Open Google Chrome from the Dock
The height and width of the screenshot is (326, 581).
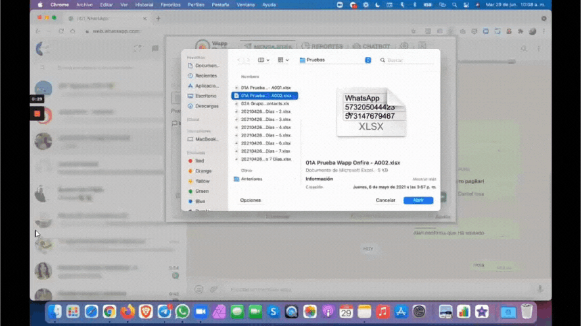click(x=109, y=312)
